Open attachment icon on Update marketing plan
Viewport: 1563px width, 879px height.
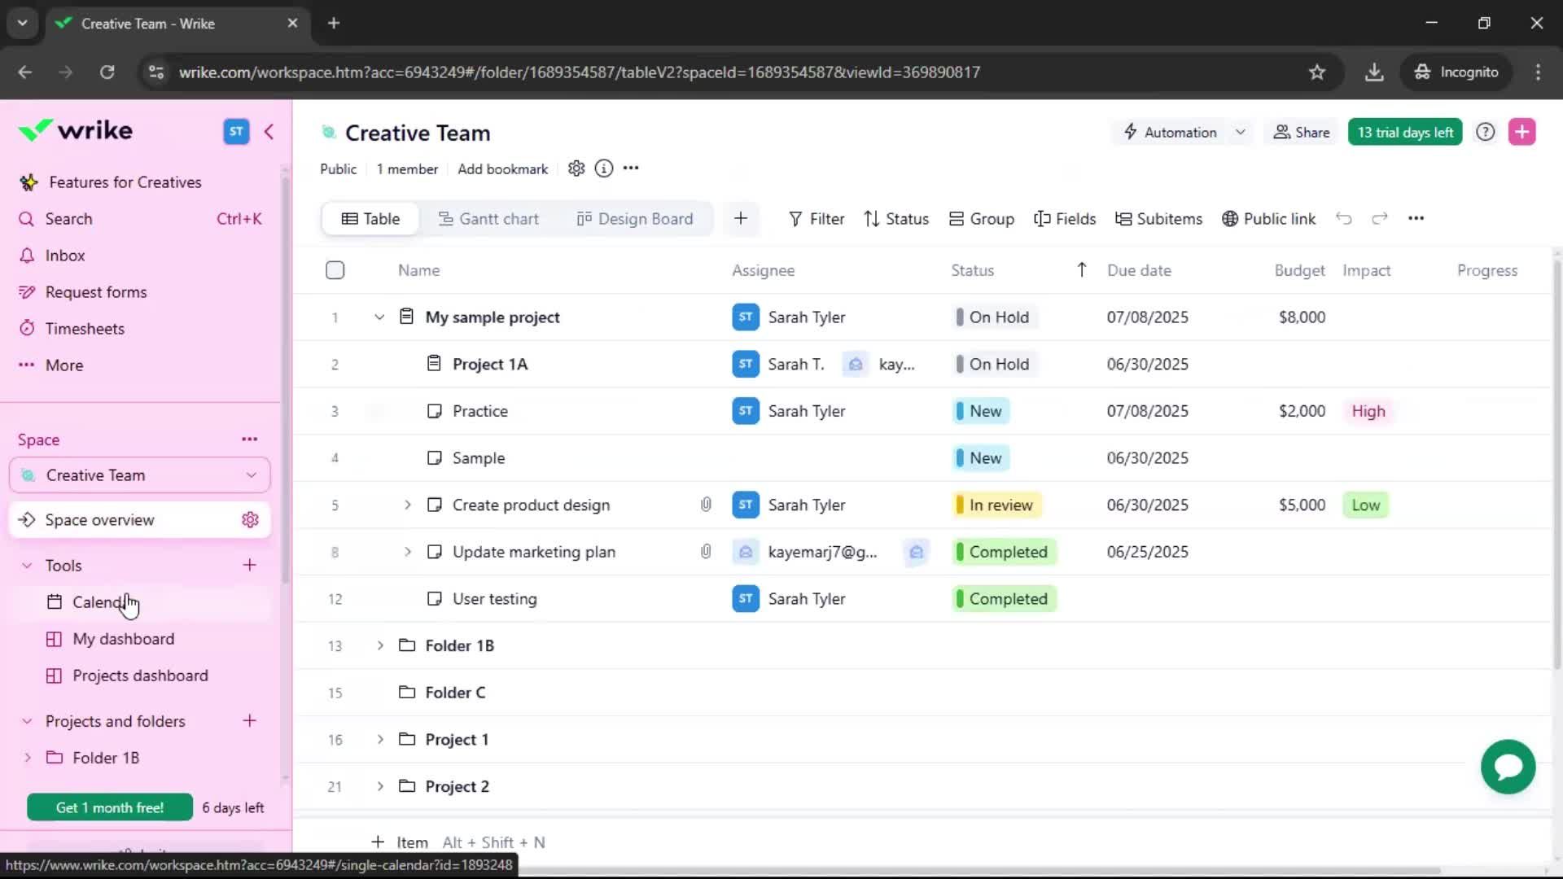pyautogui.click(x=706, y=552)
